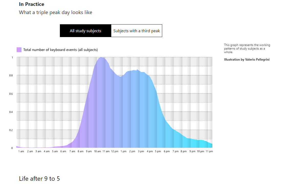Screen dimensions: 307x184
Task: Click the In Practice heading
Action: pyautogui.click(x=31, y=4)
